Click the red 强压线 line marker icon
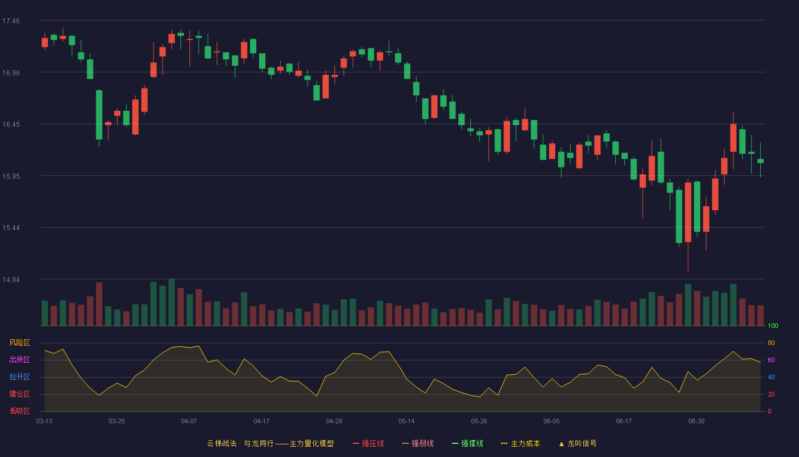 tap(356, 444)
